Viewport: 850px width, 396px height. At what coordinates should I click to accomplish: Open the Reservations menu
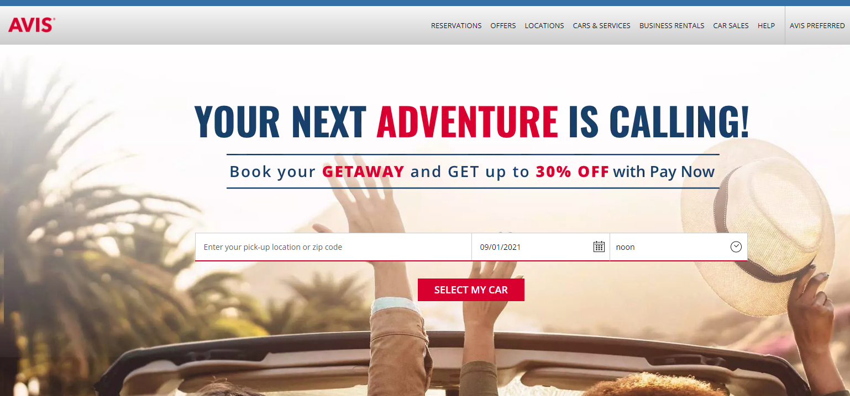pyautogui.click(x=456, y=25)
